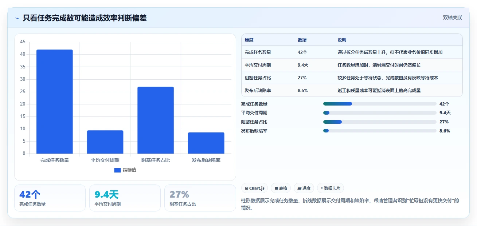Click the footer paragraph starting 柱形数据展示
The height and width of the screenshot is (226, 477).
tap(350, 205)
